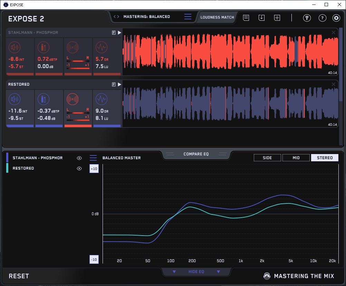The image size is (346, 286).
Task: Click the Reset button
Action: point(19,276)
